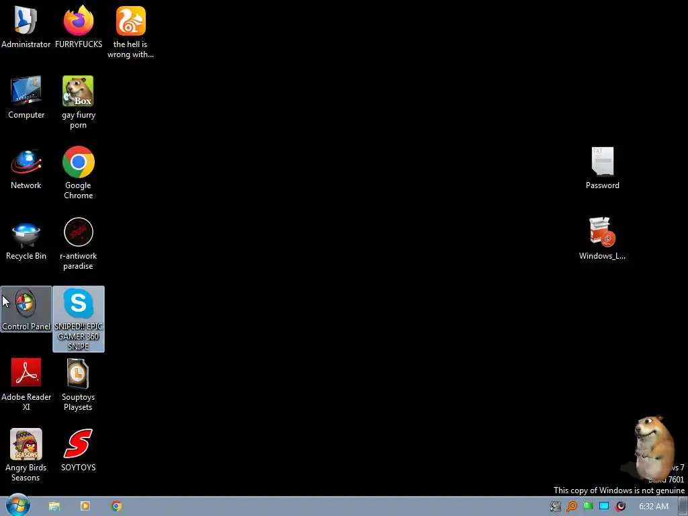Viewport: 688px width, 516px height.
Task: Click the orange magnifier tray icon
Action: (x=572, y=507)
